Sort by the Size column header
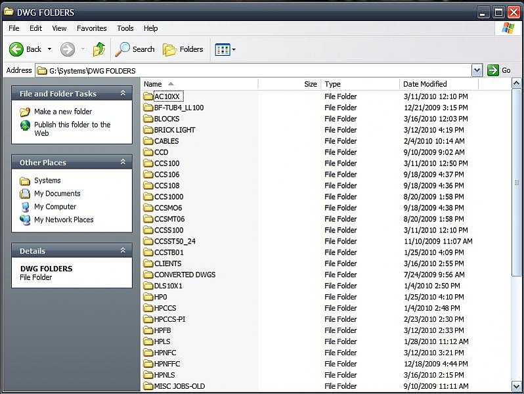The image size is (524, 394). click(x=290, y=84)
